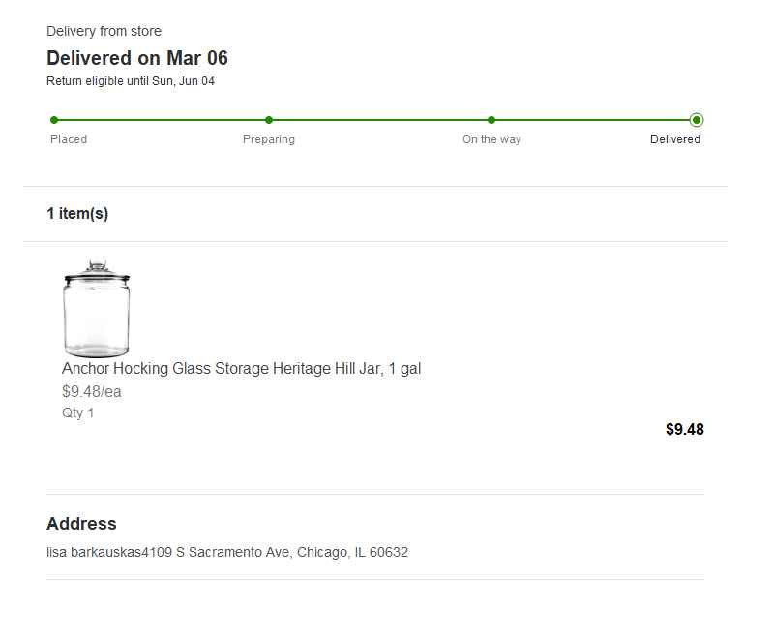The image size is (774, 642).
Task: Open Anchor Hocking Glass Storage Jar product link
Action: coord(241,369)
